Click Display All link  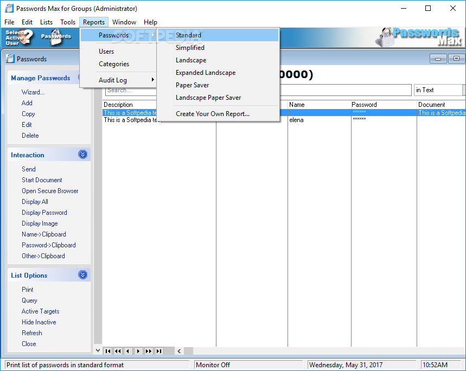(35, 202)
